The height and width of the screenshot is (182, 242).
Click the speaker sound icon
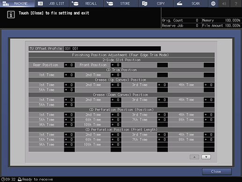click(224, 3)
